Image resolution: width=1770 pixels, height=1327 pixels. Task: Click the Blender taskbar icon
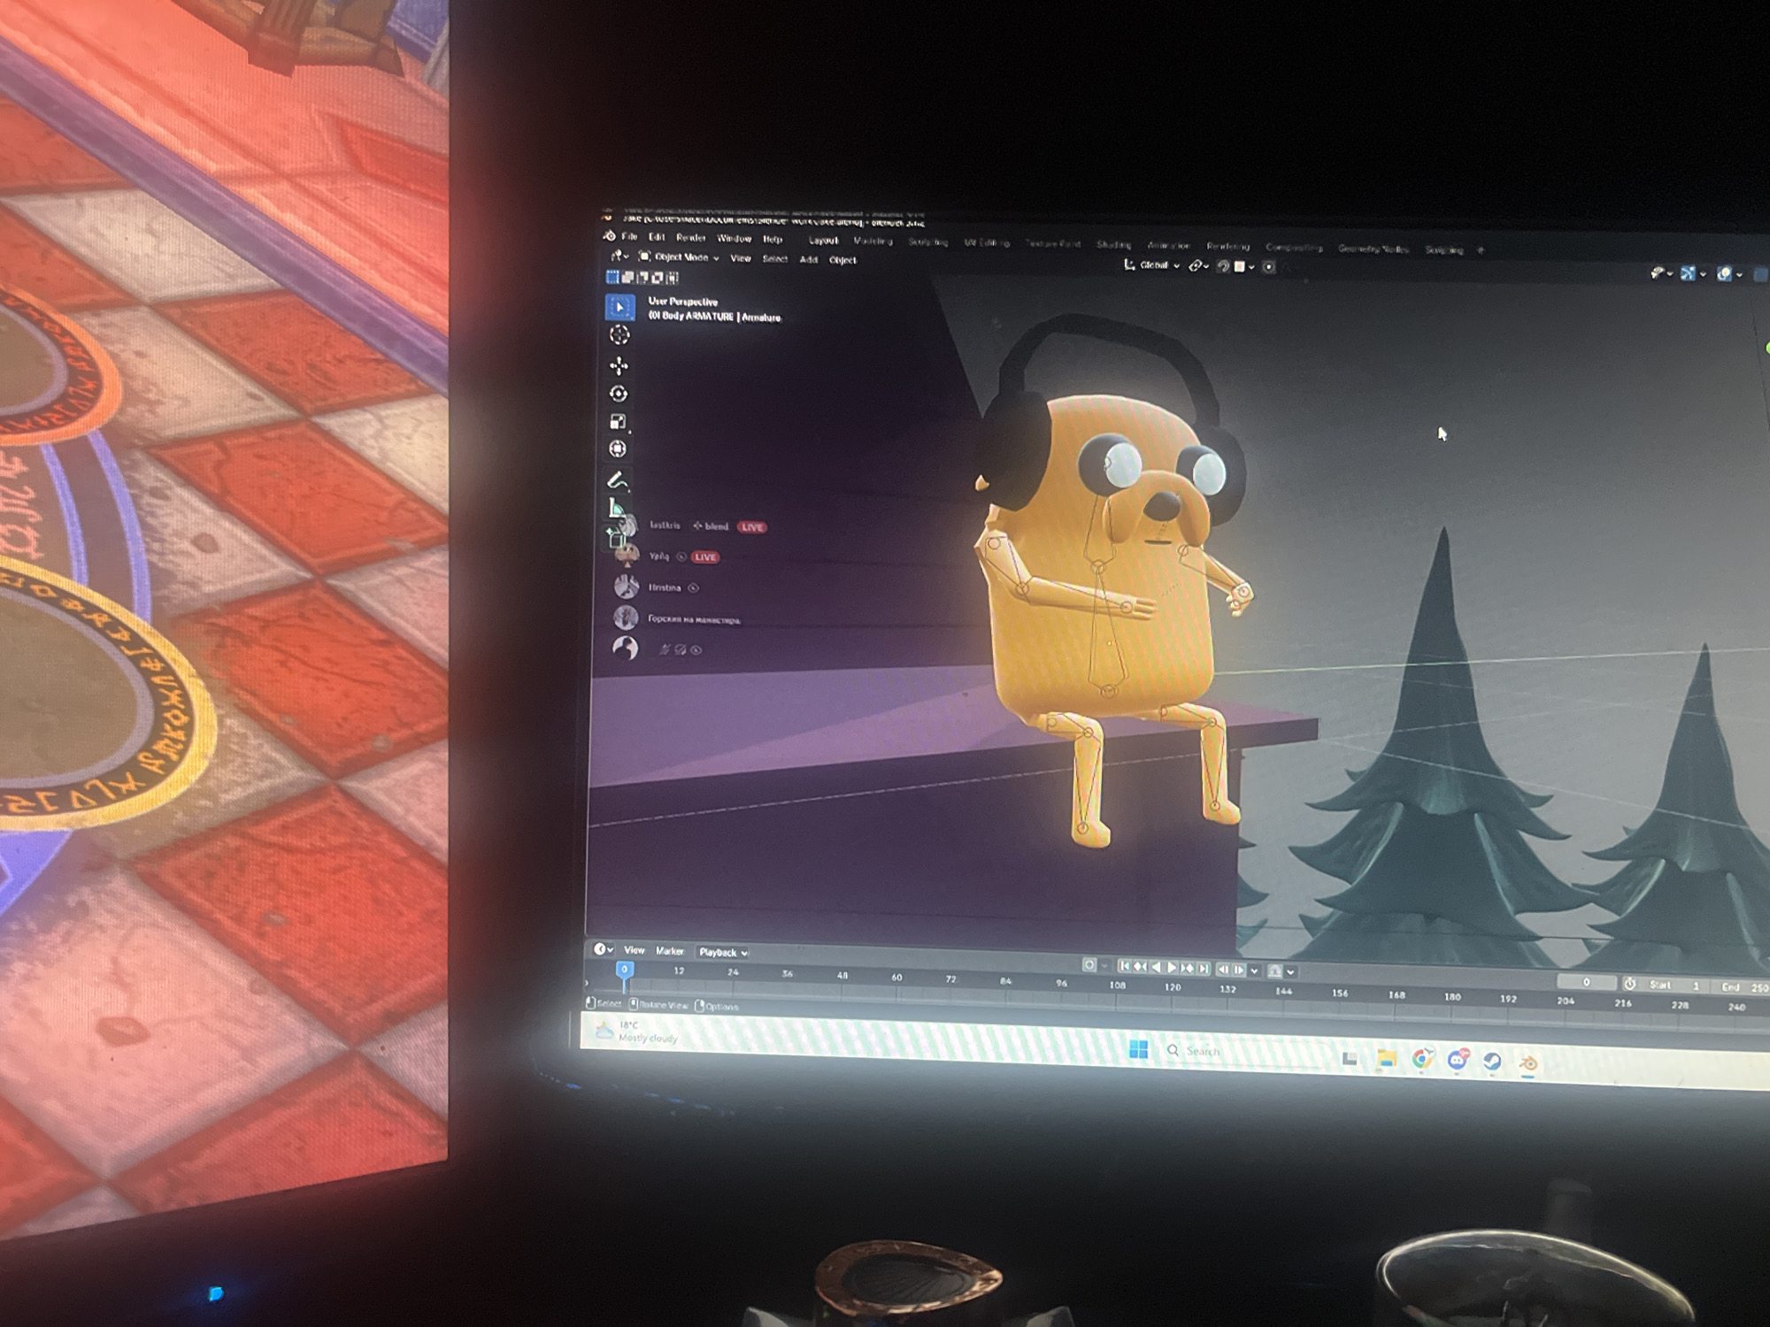1528,1063
